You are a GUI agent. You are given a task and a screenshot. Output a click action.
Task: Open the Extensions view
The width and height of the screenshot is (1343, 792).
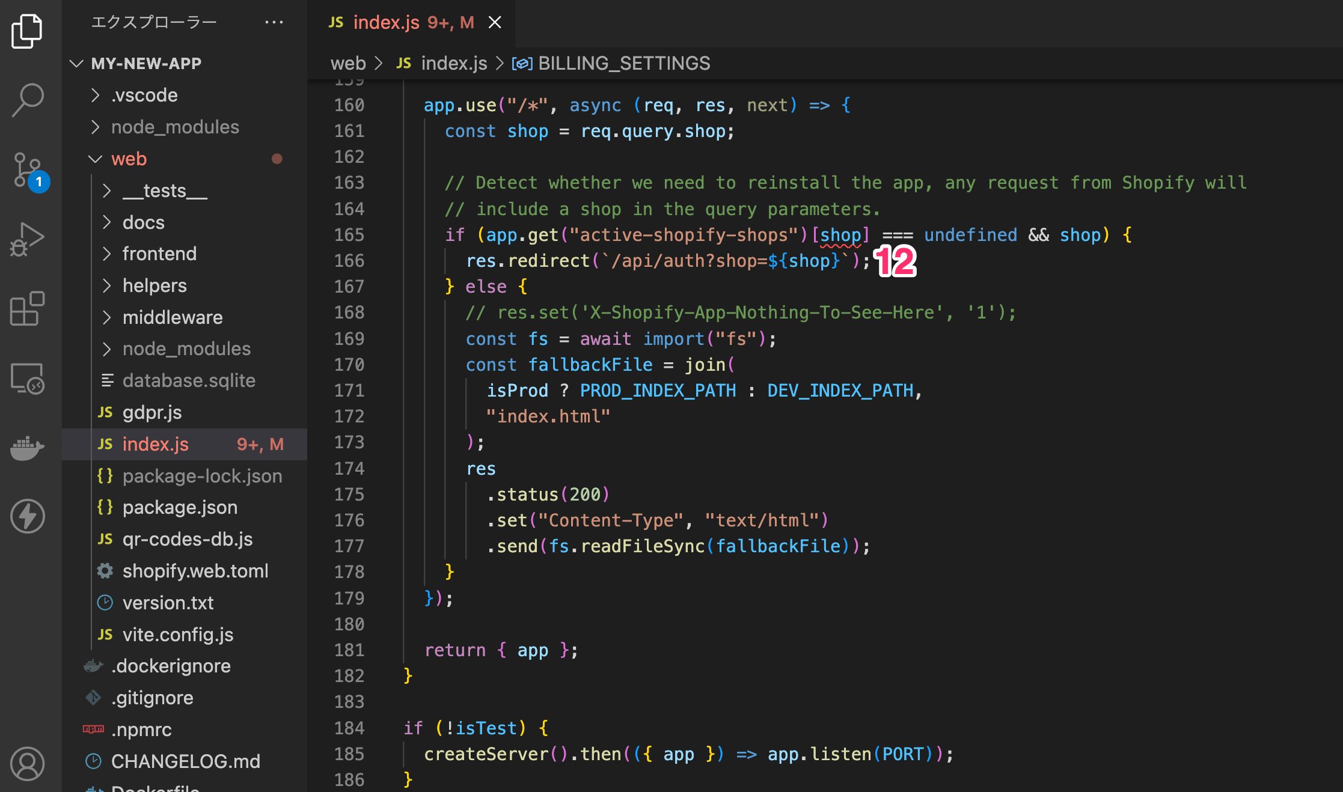(x=27, y=309)
